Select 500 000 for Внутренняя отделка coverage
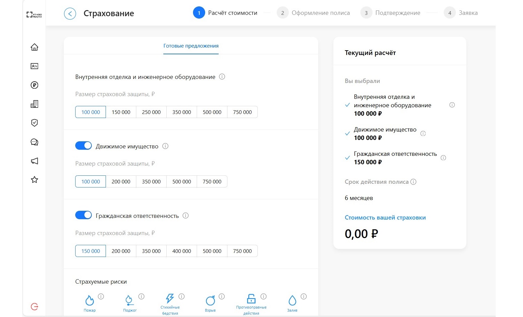Screen dimensions: 523x317 click(x=212, y=112)
